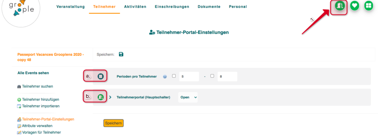Open the green grid apps icon
Viewport: 378px width, 136px height.
coord(368,6)
